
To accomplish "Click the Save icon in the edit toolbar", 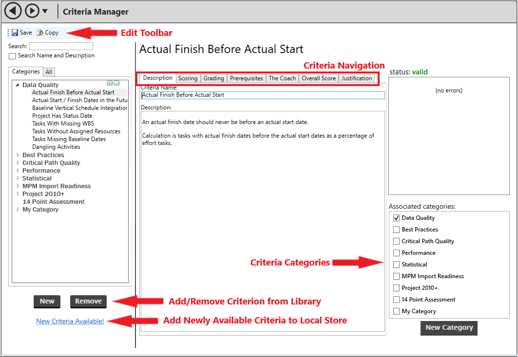I will click(x=15, y=33).
